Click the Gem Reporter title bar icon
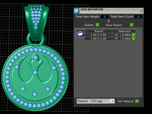The image size is (152, 114). (76, 11)
